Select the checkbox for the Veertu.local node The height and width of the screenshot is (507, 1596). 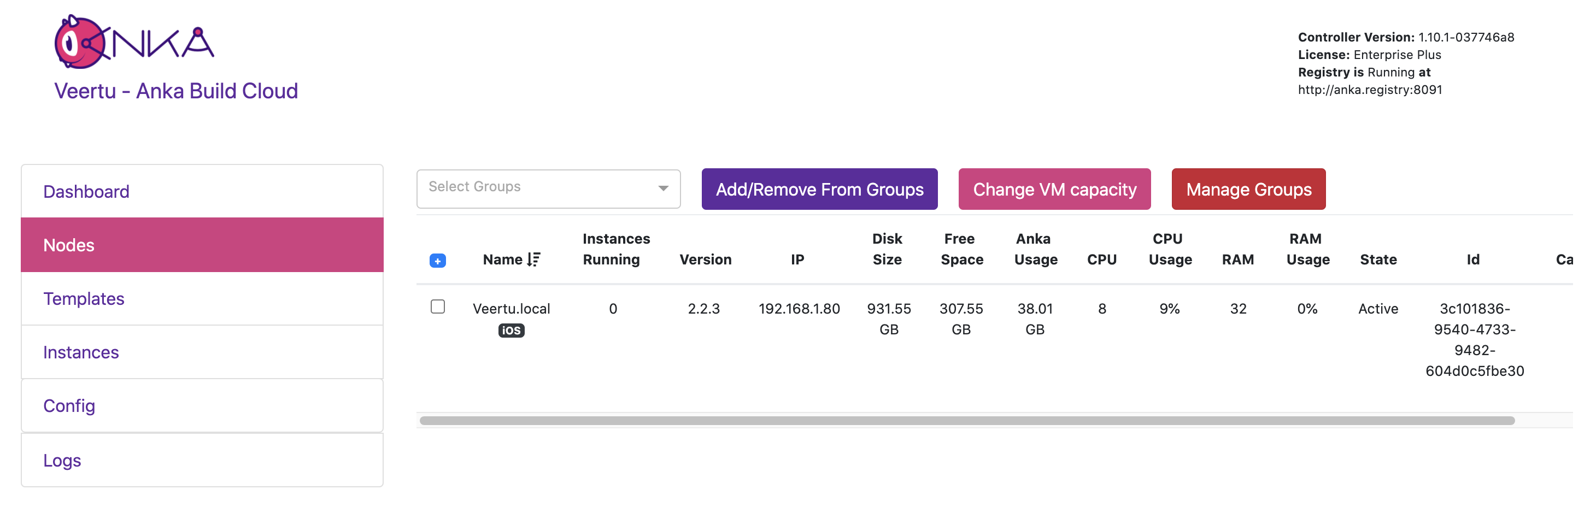pyautogui.click(x=438, y=307)
